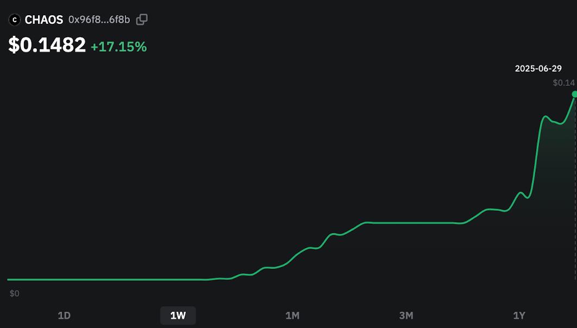Click the flat plateau of chart line
The image size is (577, 328).
click(x=412, y=223)
